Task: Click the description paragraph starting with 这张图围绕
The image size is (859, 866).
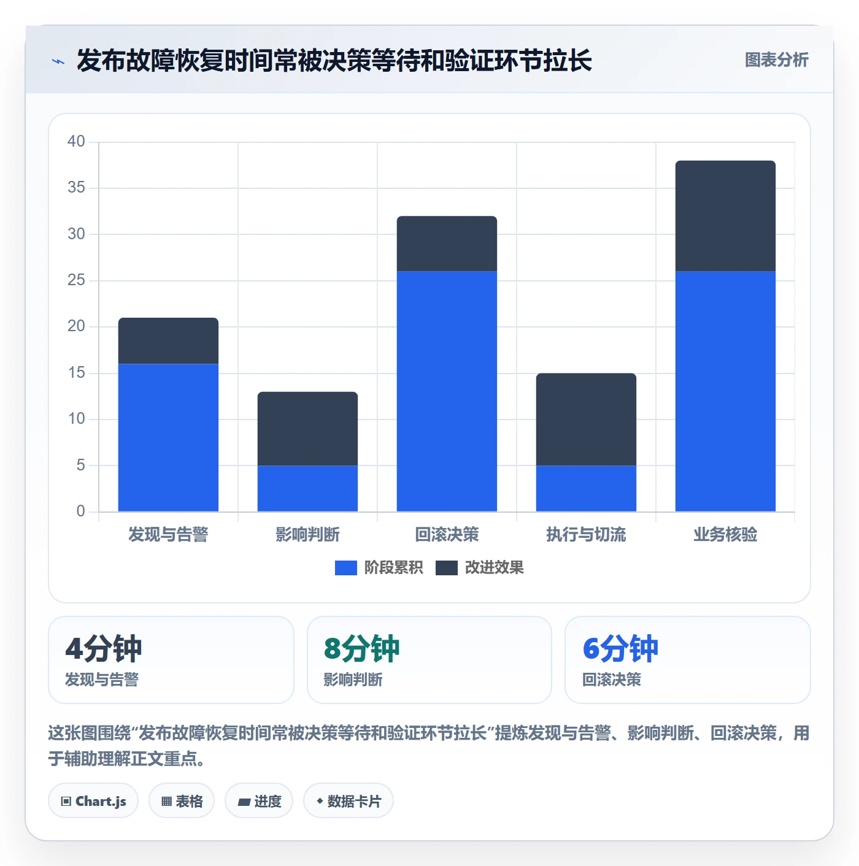Action: 429,746
